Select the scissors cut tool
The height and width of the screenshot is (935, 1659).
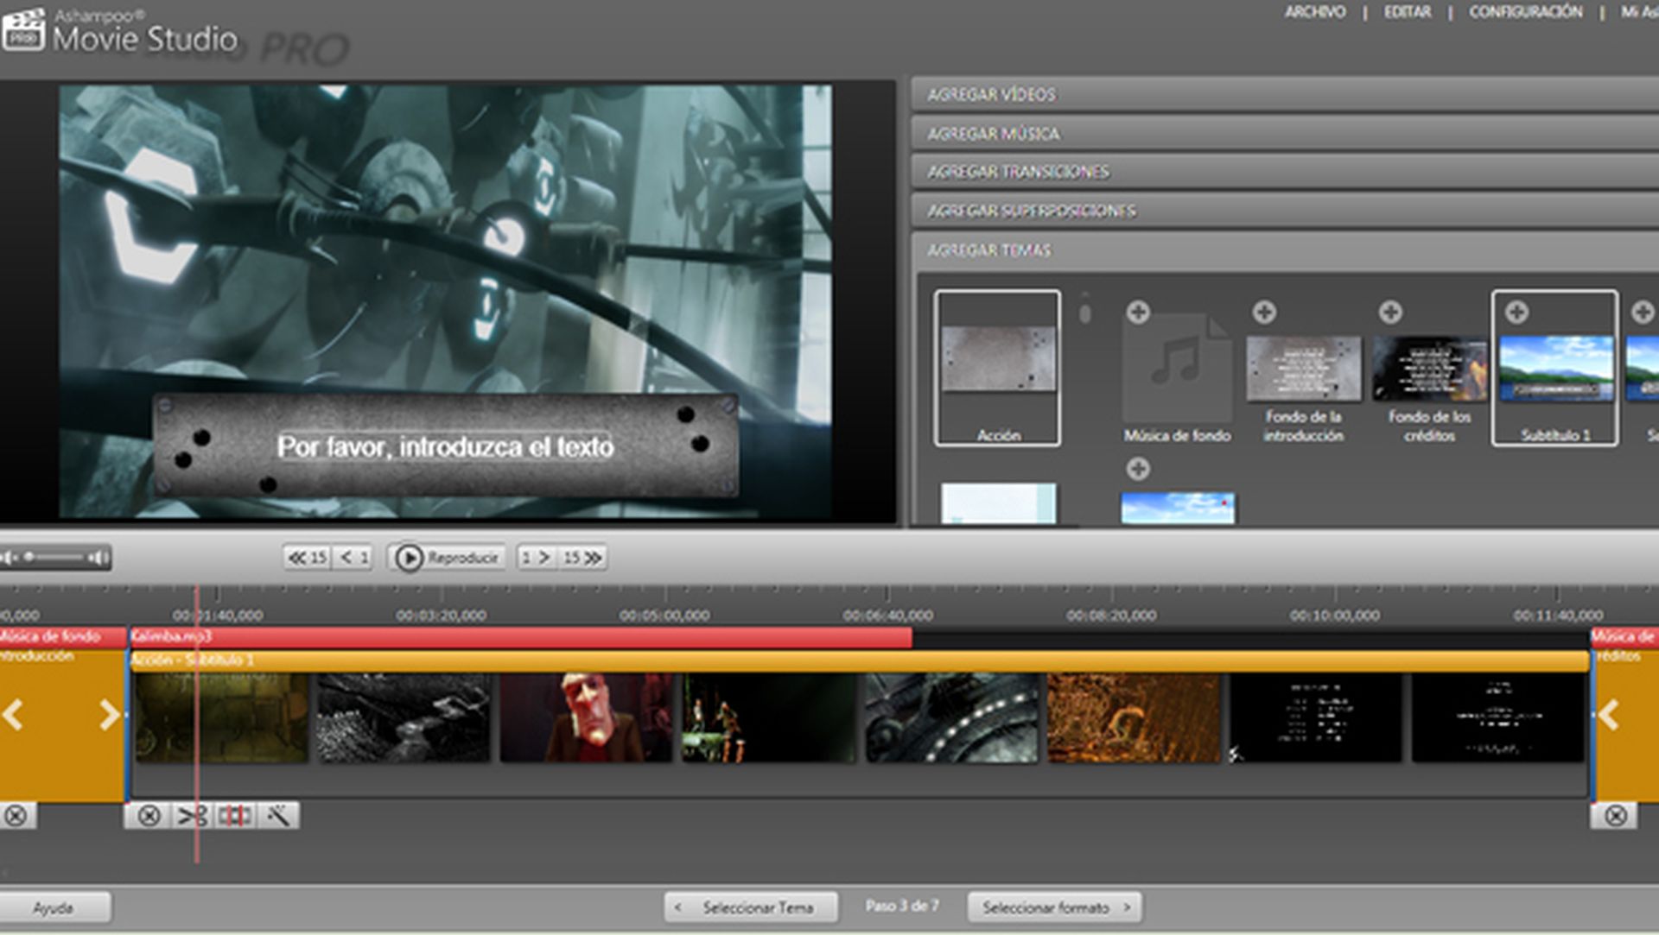tap(193, 818)
